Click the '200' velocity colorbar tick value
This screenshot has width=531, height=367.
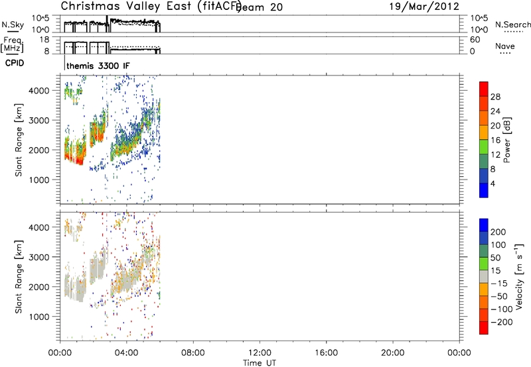tap(498, 232)
